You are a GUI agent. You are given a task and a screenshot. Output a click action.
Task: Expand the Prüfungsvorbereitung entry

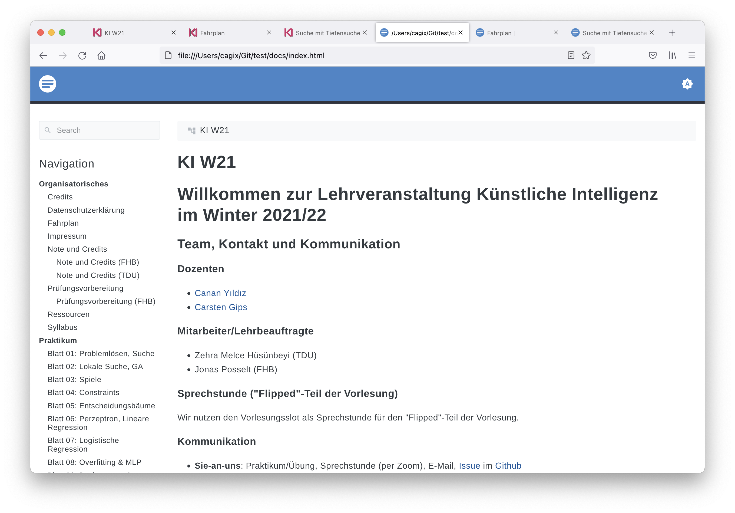[x=85, y=288]
